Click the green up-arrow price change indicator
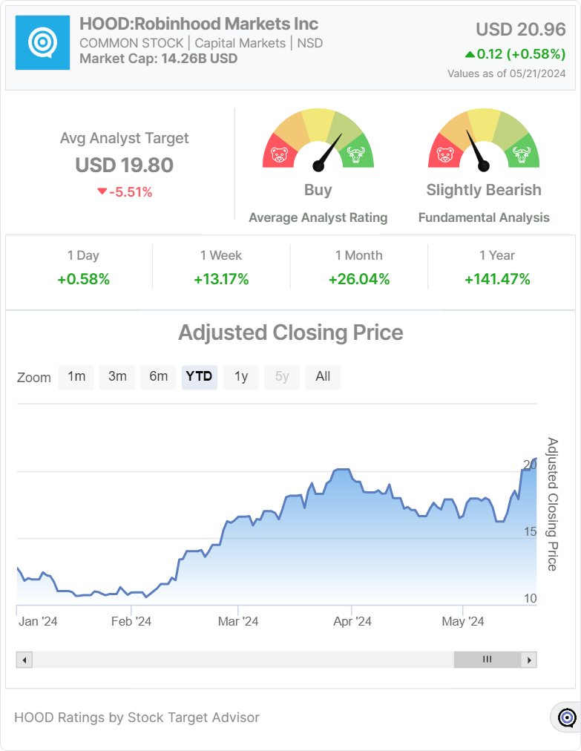The width and height of the screenshot is (581, 751). pyautogui.click(x=469, y=54)
